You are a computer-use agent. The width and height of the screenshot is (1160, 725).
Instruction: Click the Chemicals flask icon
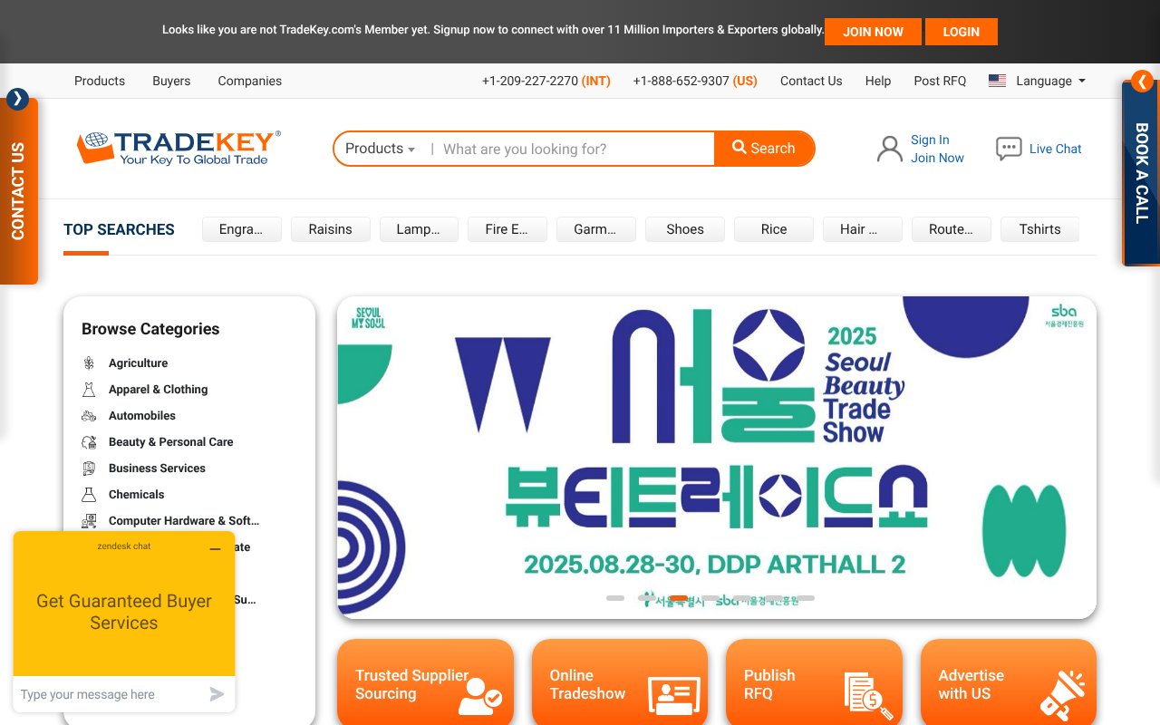pyautogui.click(x=89, y=494)
